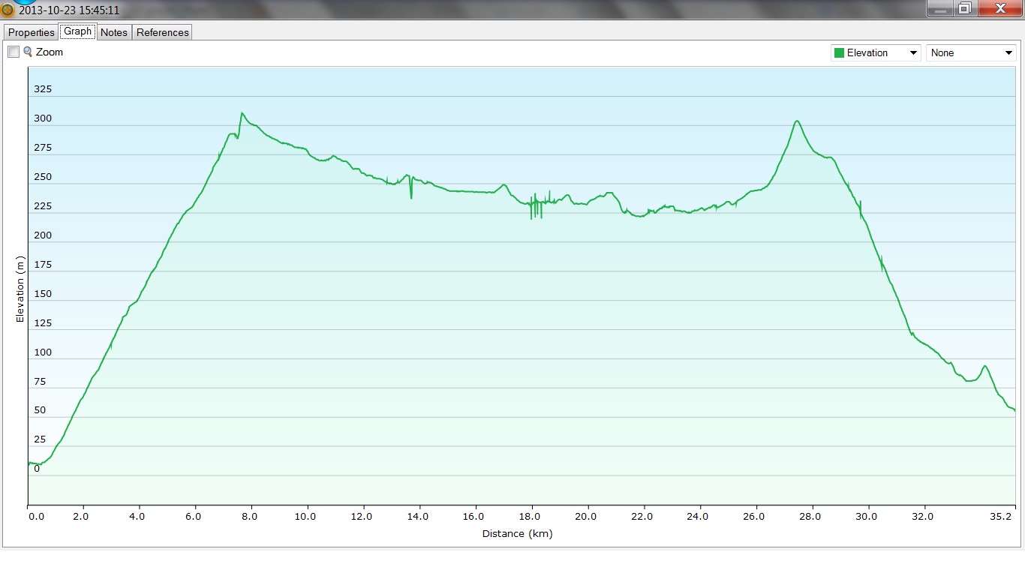Click the restore down window button
The width and height of the screenshot is (1025, 573).
click(x=965, y=8)
